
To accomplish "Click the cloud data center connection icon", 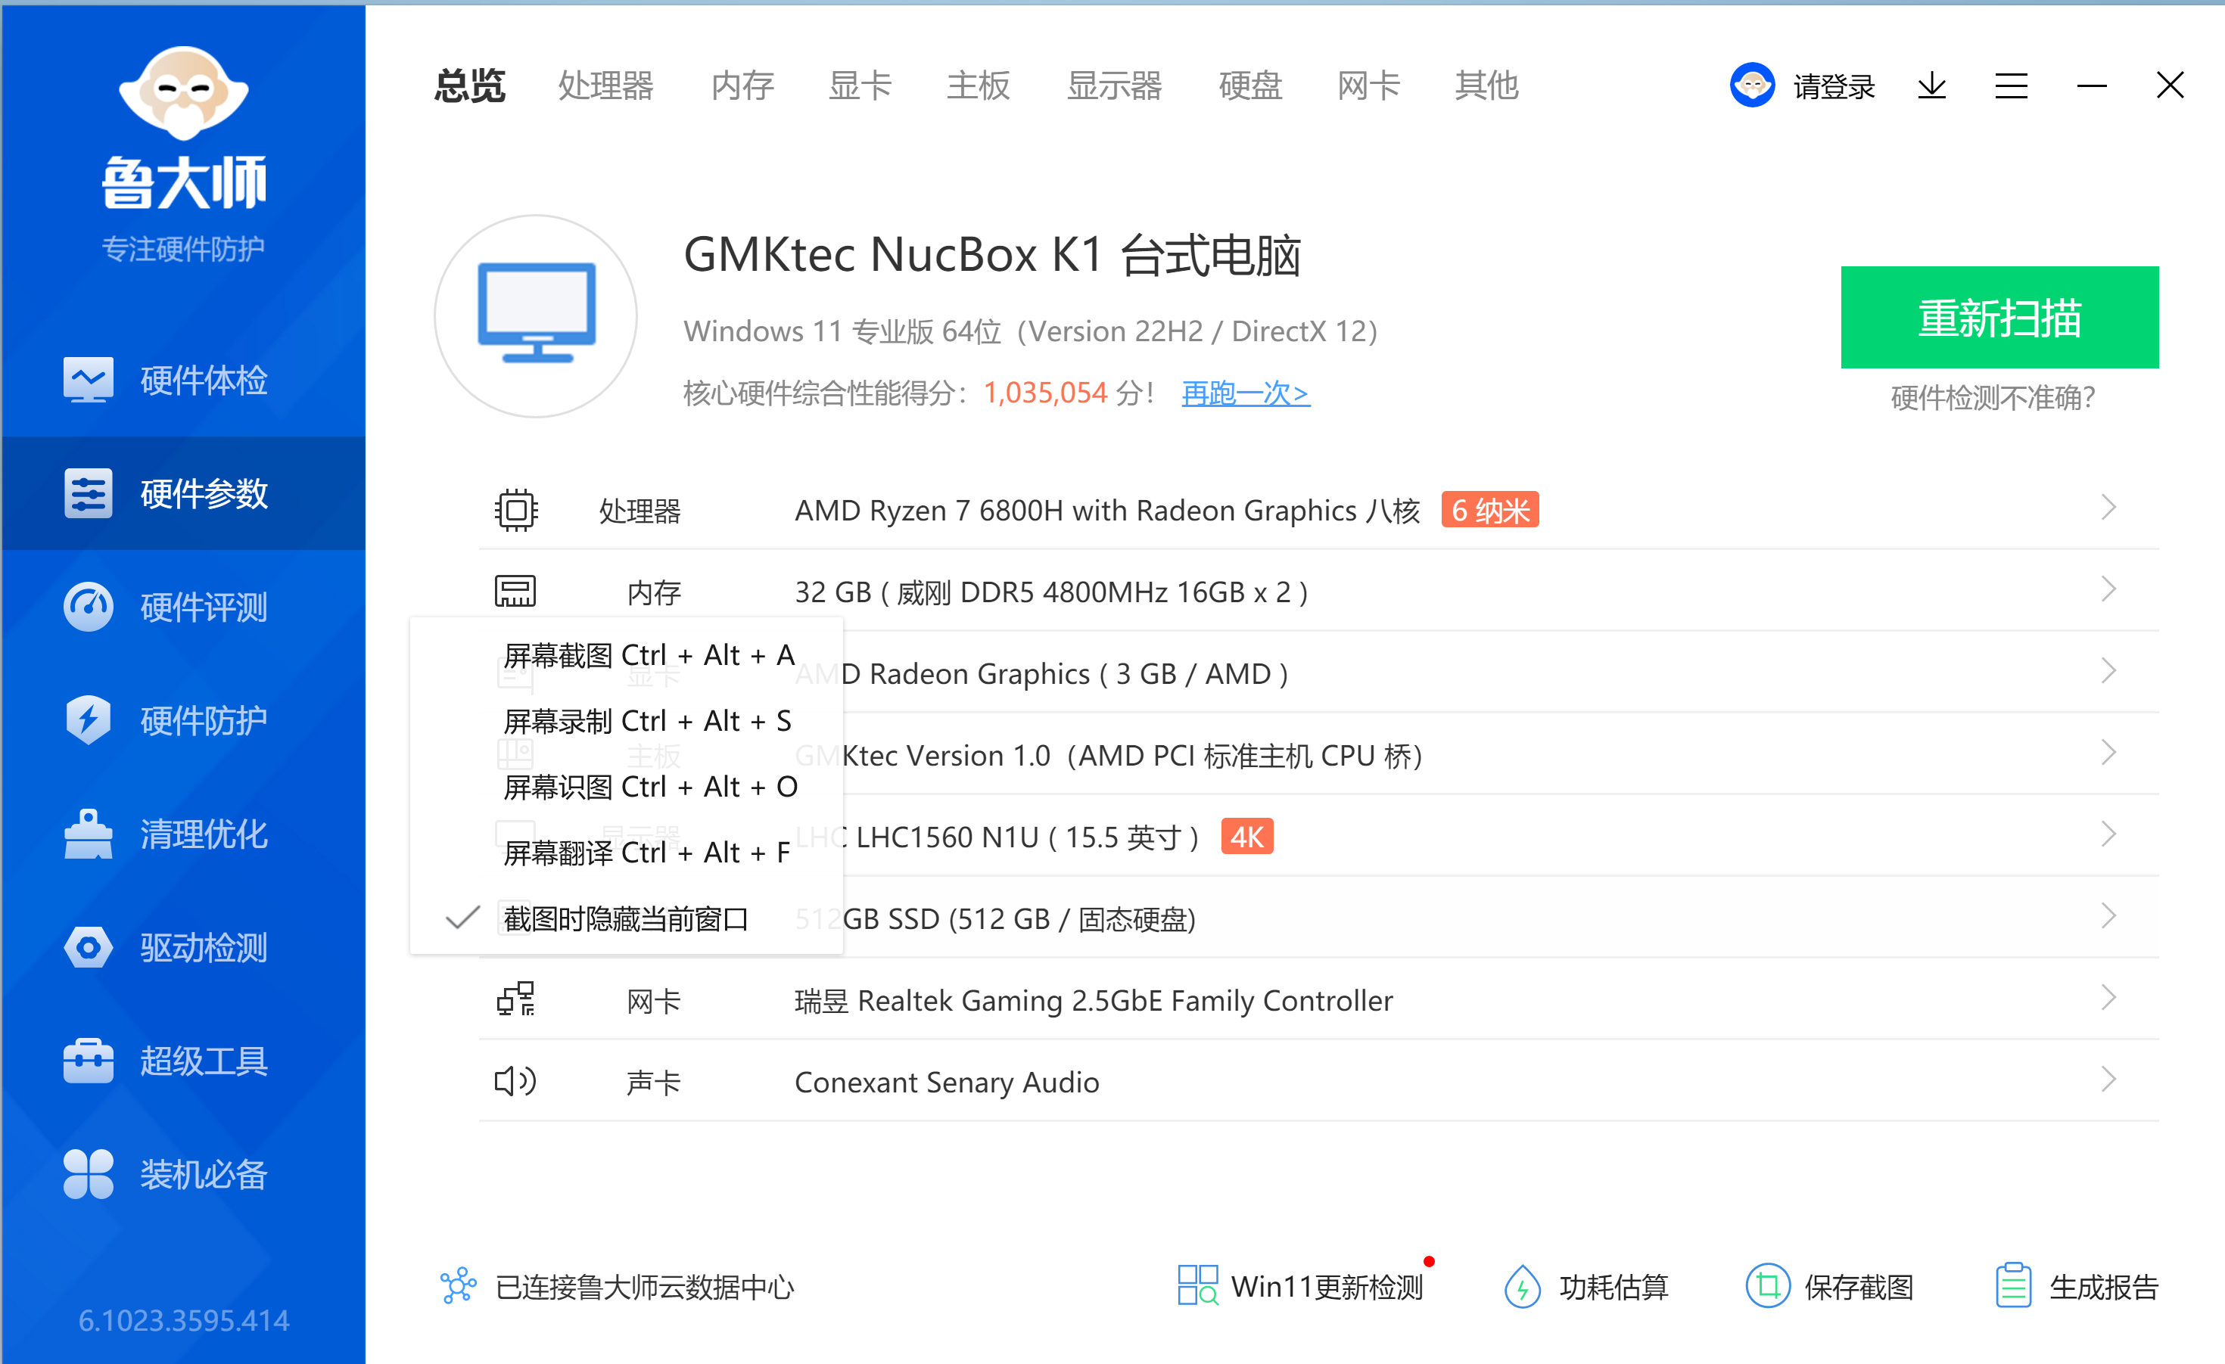I will (x=459, y=1285).
